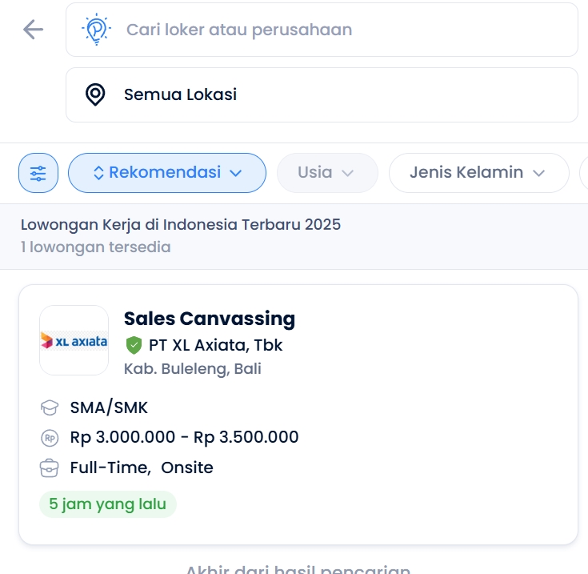
Task: Click the XL Axiata company logo
Action: coord(74,340)
